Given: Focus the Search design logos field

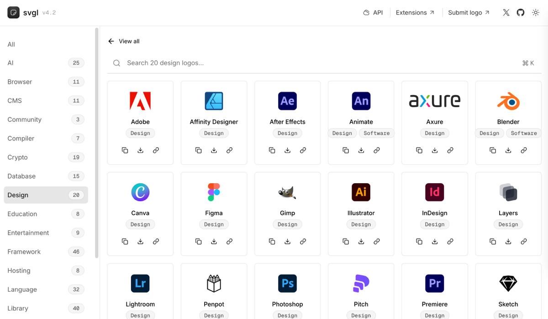Looking at the screenshot, I should pos(320,63).
